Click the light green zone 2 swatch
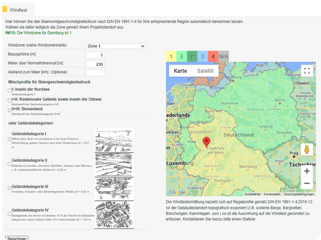 point(181,57)
